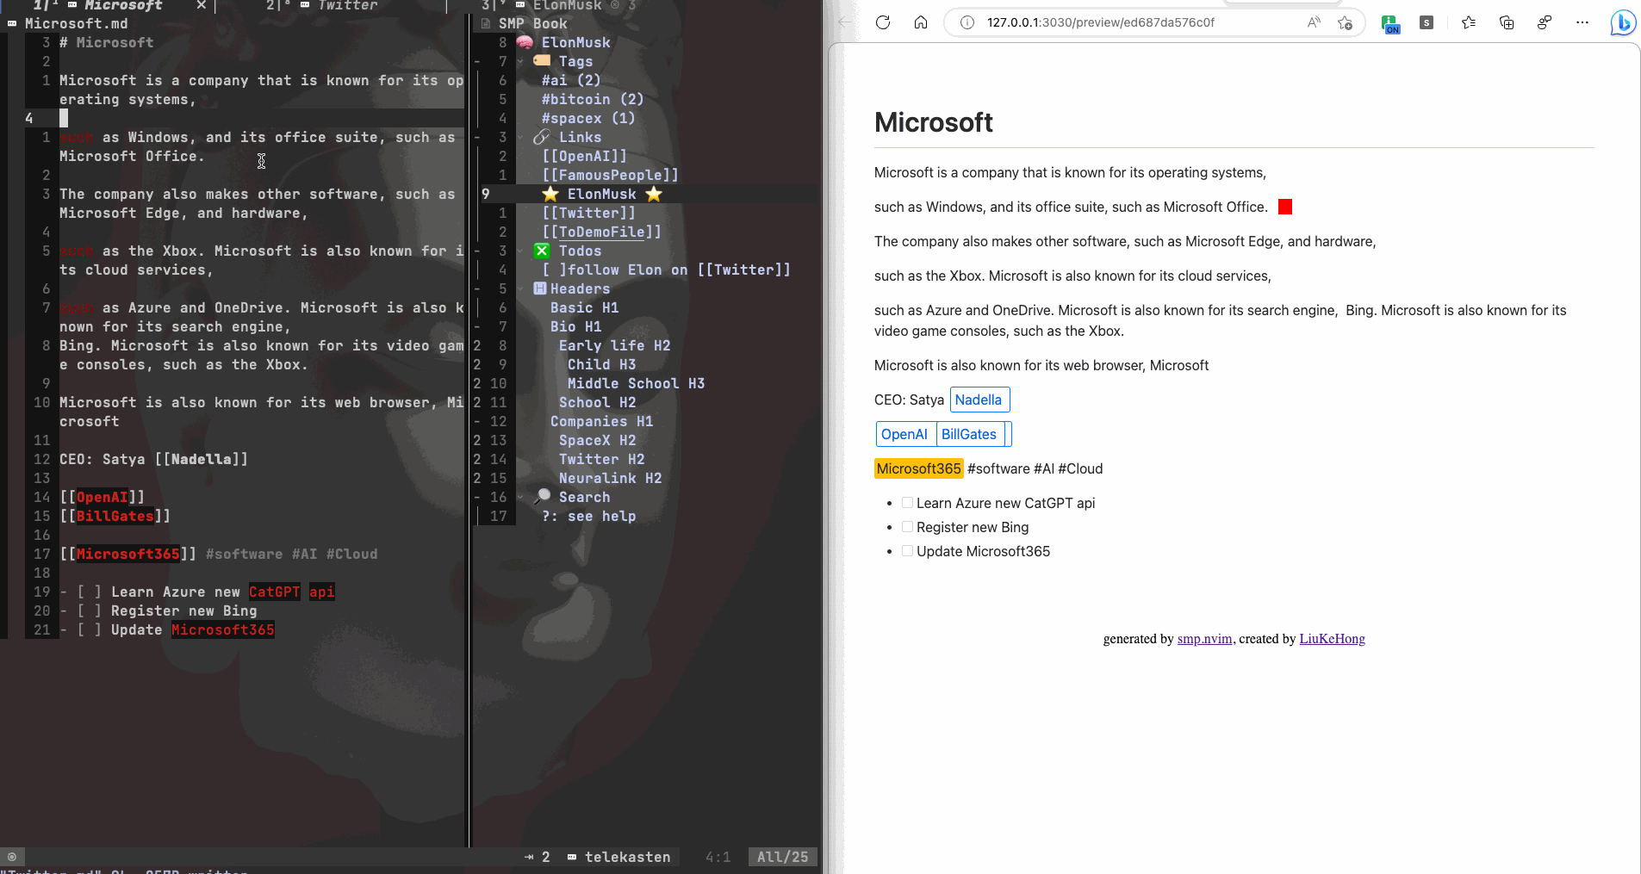Viewport: 1641px width, 874px height.
Task: Switch to the Twitter buffer tab
Action: [x=348, y=5]
